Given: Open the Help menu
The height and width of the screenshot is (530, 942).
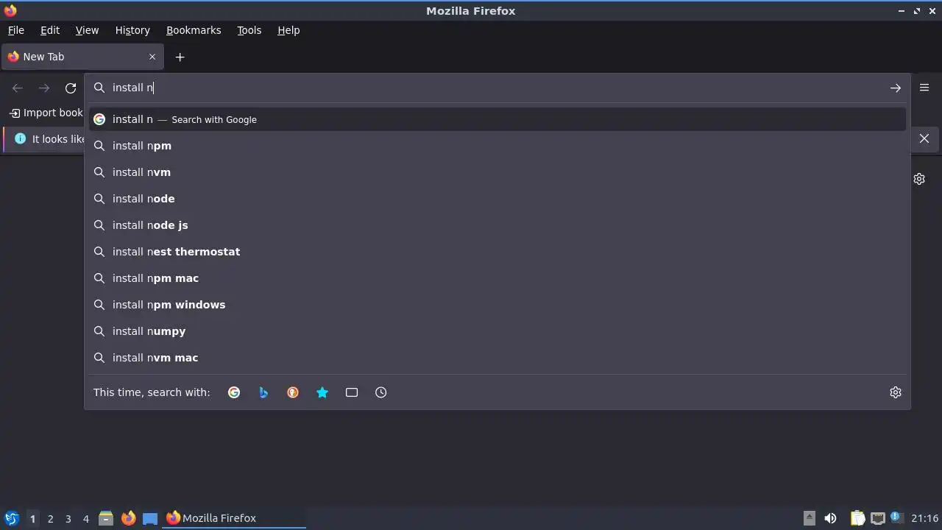Looking at the screenshot, I should [x=288, y=30].
